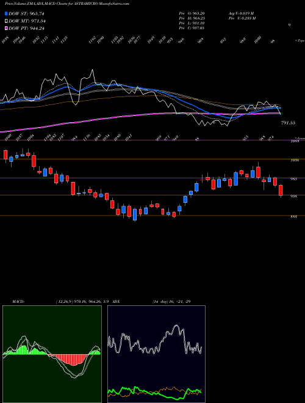This screenshot has height=403, width=305.
Task: Click the white DOW MT legend swatch
Action: coord(6,21)
